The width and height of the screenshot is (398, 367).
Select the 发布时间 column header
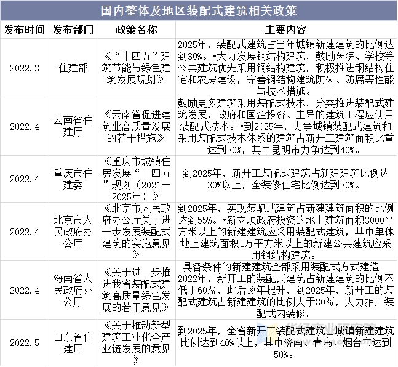coord(25,30)
